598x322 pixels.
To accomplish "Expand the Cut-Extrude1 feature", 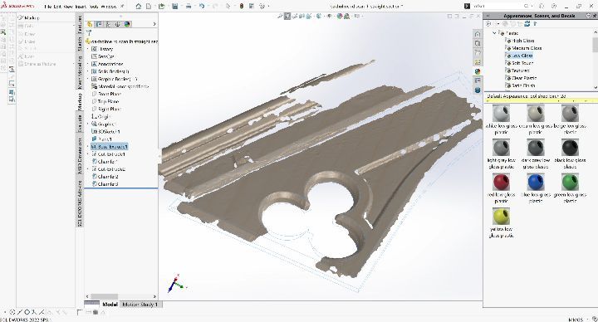I will pos(88,154).
